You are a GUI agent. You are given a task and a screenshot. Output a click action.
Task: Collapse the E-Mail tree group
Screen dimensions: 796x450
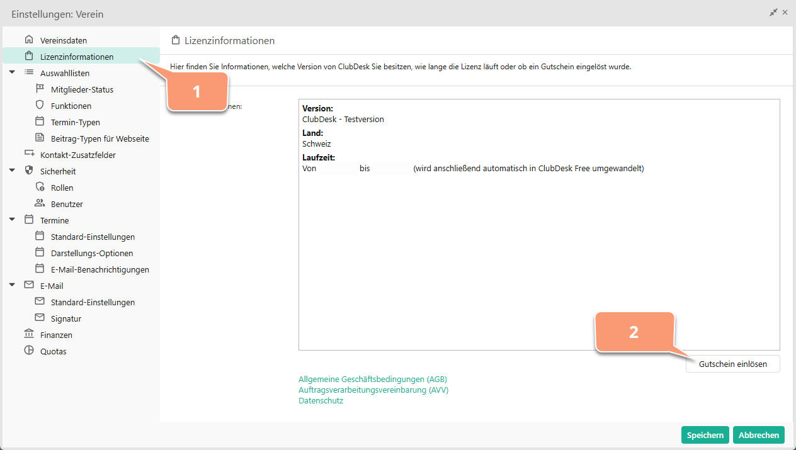tap(12, 285)
